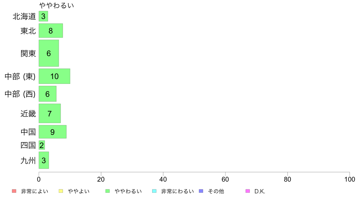Select the 九州 bar showing 3
358x222 pixels.
44,160
